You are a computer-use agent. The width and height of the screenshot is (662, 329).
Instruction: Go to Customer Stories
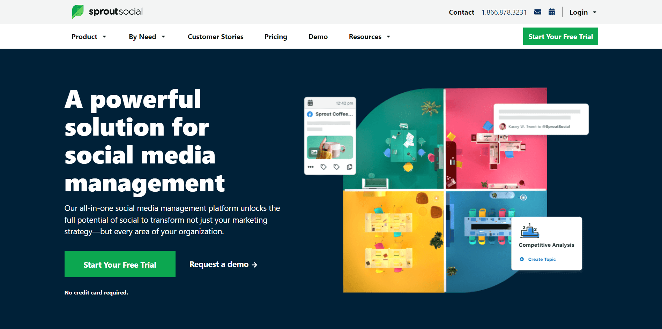(x=216, y=37)
